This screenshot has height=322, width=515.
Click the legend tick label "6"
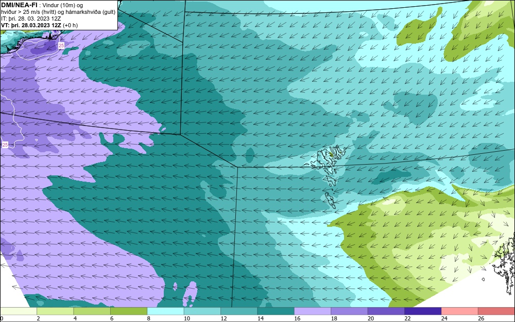[x=112, y=318]
